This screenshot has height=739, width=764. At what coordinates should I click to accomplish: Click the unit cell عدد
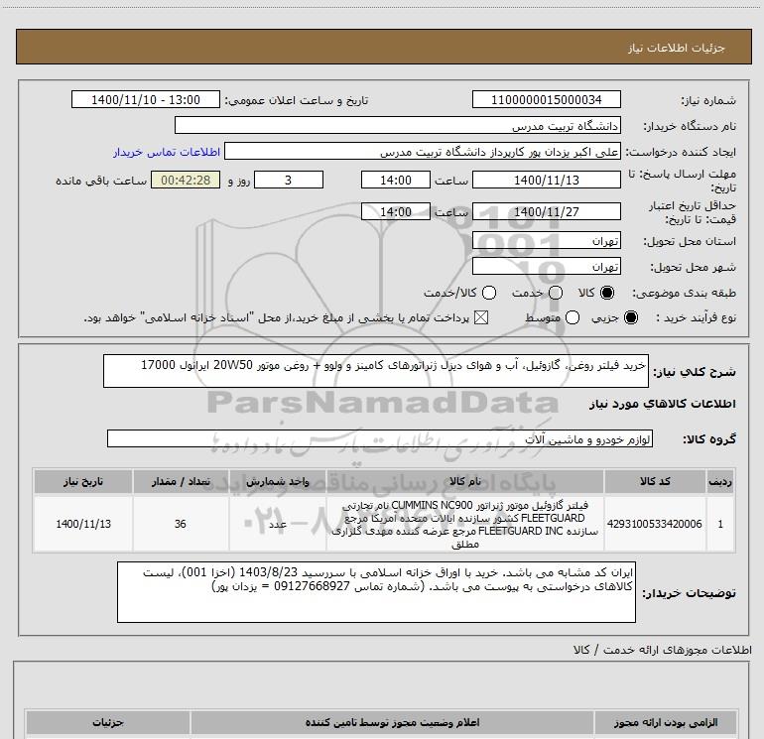tap(277, 524)
